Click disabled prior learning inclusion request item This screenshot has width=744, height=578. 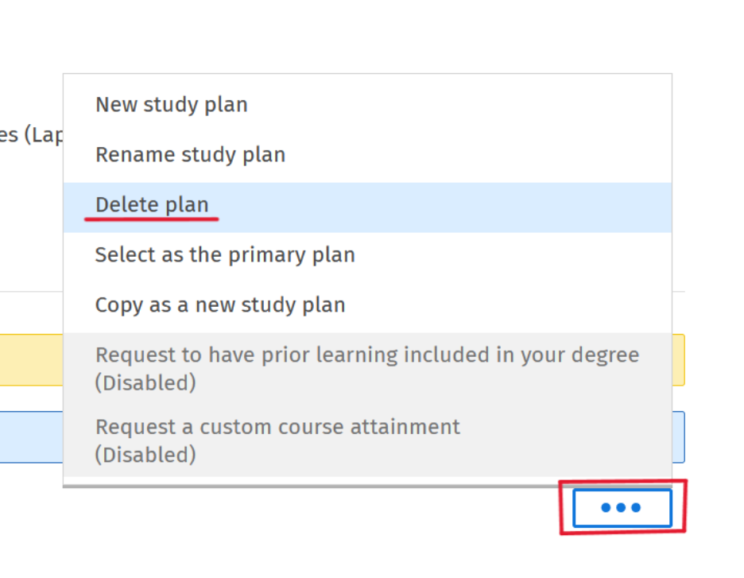tap(367, 369)
